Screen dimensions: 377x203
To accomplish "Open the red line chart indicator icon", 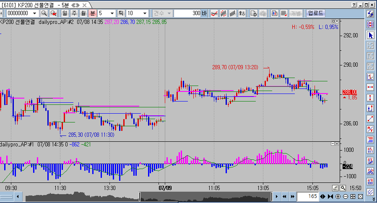I will (214, 13).
